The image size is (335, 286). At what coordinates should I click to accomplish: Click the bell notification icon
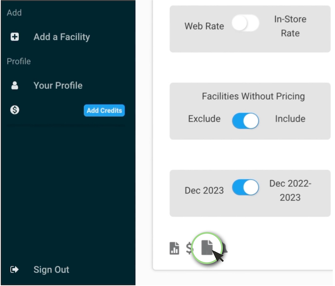[x=225, y=248]
